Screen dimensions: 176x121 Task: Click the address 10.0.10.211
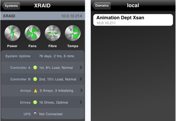[106, 23]
